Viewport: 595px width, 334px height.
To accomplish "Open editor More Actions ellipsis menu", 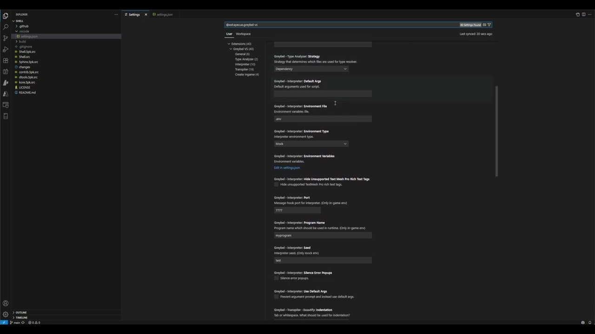I will [x=589, y=14].
